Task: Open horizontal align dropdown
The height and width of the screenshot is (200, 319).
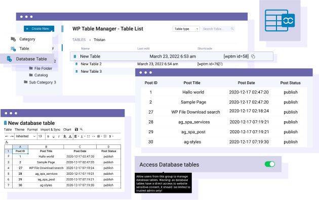Action: [x=76, y=136]
